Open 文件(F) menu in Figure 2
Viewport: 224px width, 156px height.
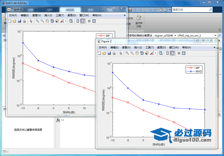102,47
